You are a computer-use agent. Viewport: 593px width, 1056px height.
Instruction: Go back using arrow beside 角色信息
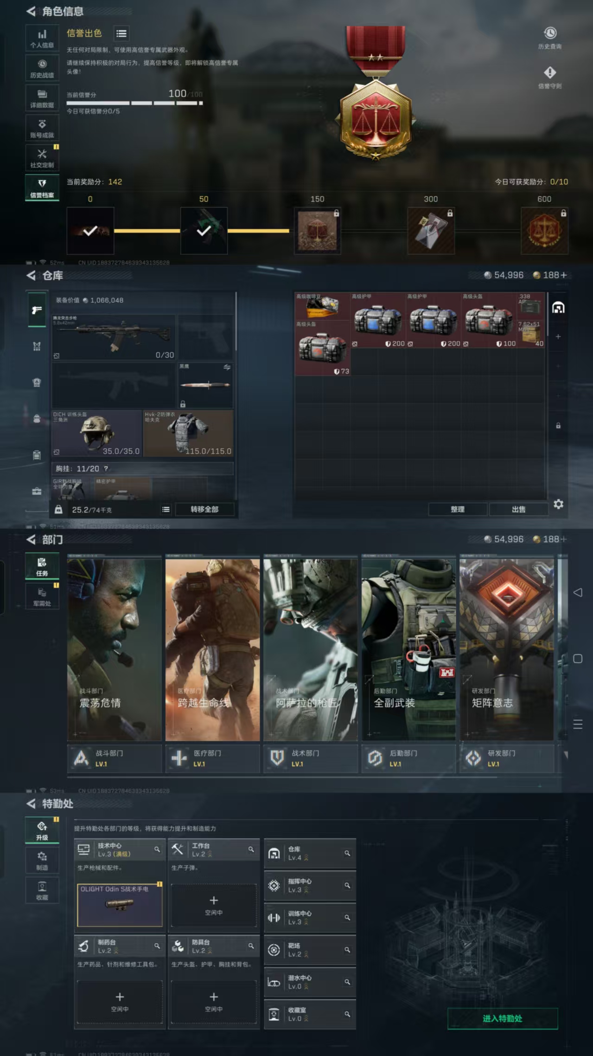pyautogui.click(x=31, y=11)
